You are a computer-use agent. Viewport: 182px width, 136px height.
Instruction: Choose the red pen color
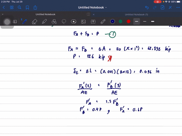point(129,22)
